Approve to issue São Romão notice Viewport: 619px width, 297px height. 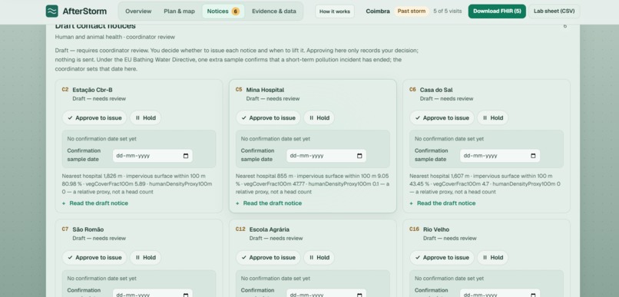94,258
